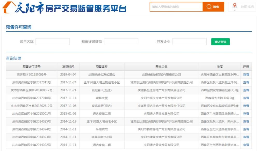Click the date 2019-04-04
The width and height of the screenshot is (259, 151).
click(68, 75)
